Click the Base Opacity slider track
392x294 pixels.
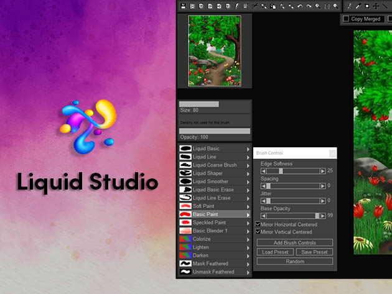293,216
